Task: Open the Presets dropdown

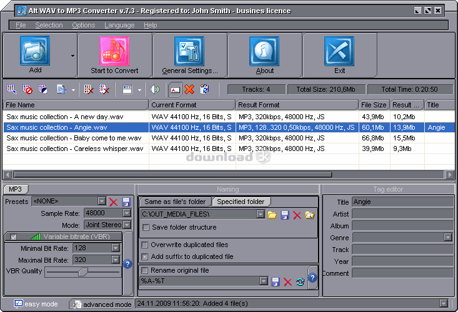Action: pos(102,201)
